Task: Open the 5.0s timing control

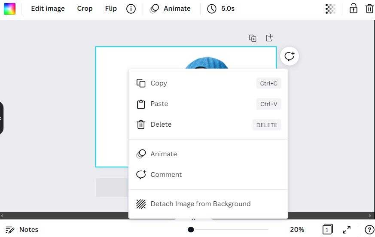Action: (x=221, y=9)
